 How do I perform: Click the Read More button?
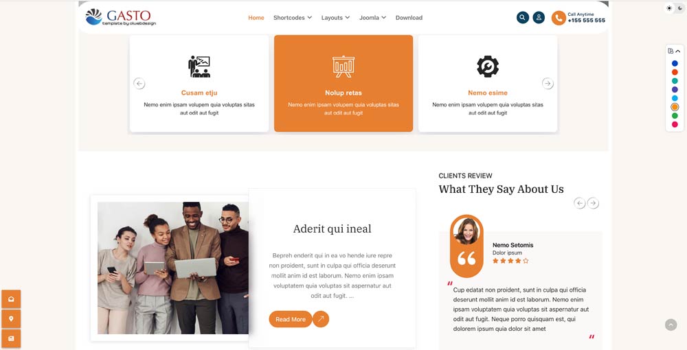[290, 319]
